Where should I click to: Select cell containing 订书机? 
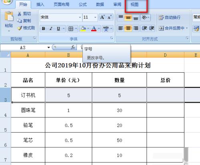pyautogui.click(x=28, y=95)
